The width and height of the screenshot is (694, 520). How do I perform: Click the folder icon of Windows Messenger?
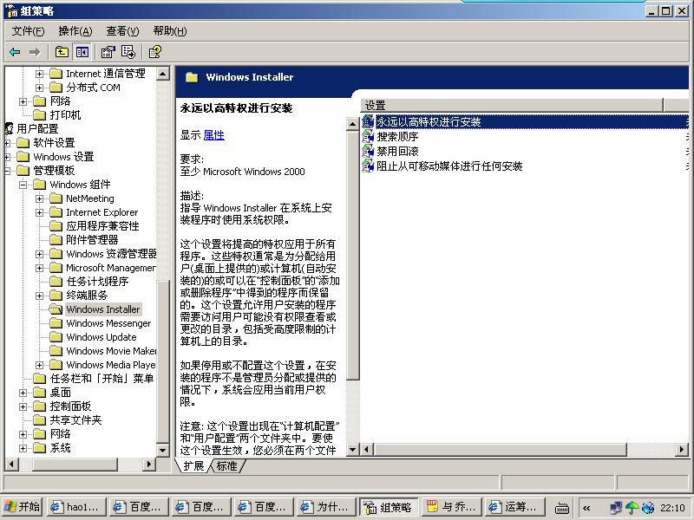click(56, 323)
